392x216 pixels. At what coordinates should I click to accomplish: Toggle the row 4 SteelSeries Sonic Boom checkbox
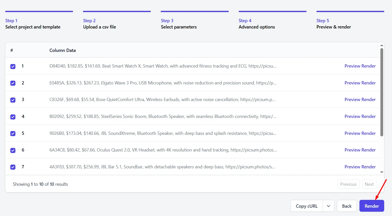(13, 117)
